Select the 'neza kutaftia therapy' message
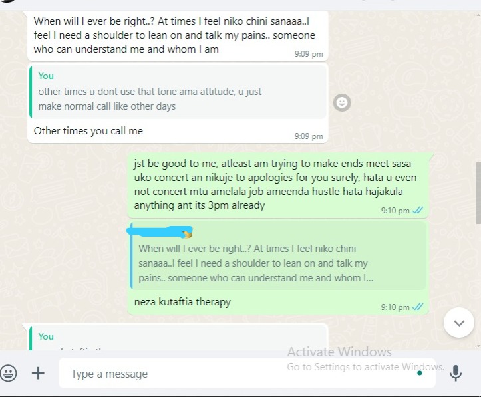The width and height of the screenshot is (481, 397). [x=182, y=302]
